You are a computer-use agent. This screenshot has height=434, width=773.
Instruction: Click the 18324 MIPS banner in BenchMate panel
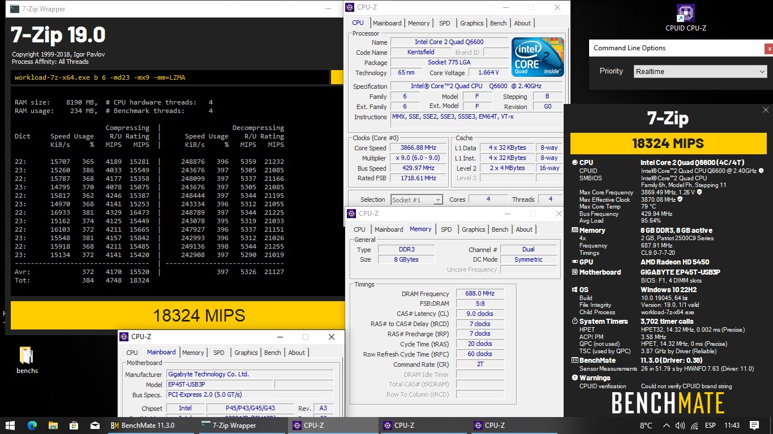point(668,144)
